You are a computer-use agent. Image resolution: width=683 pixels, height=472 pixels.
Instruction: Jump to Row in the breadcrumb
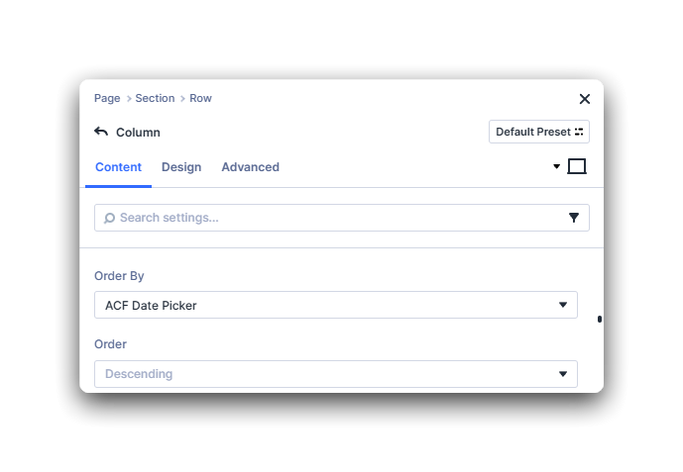click(200, 98)
